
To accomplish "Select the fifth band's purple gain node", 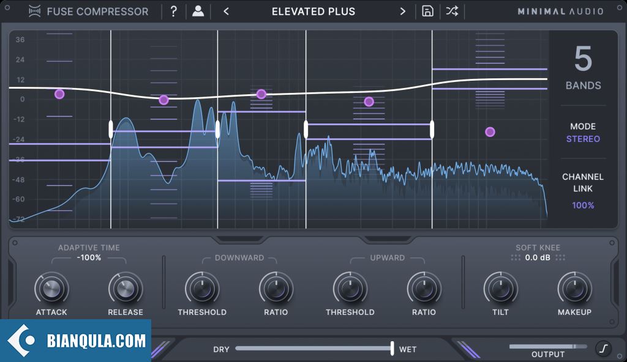I will [x=490, y=132].
